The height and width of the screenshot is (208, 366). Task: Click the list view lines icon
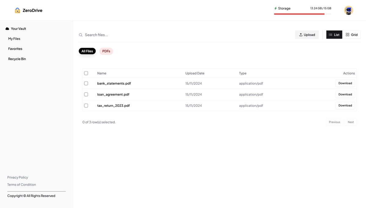pyautogui.click(x=331, y=35)
